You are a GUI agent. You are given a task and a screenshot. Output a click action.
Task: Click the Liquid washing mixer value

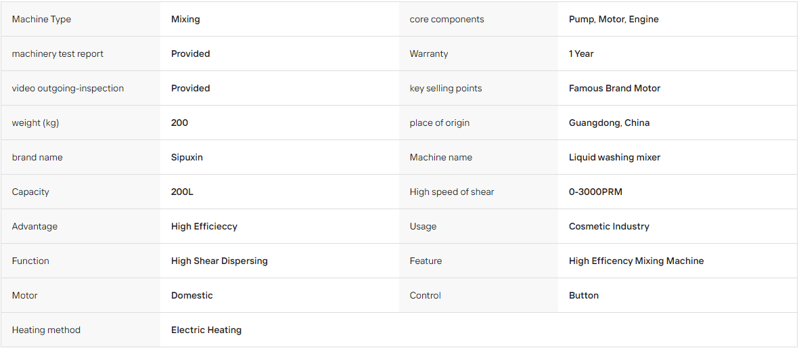tap(614, 157)
